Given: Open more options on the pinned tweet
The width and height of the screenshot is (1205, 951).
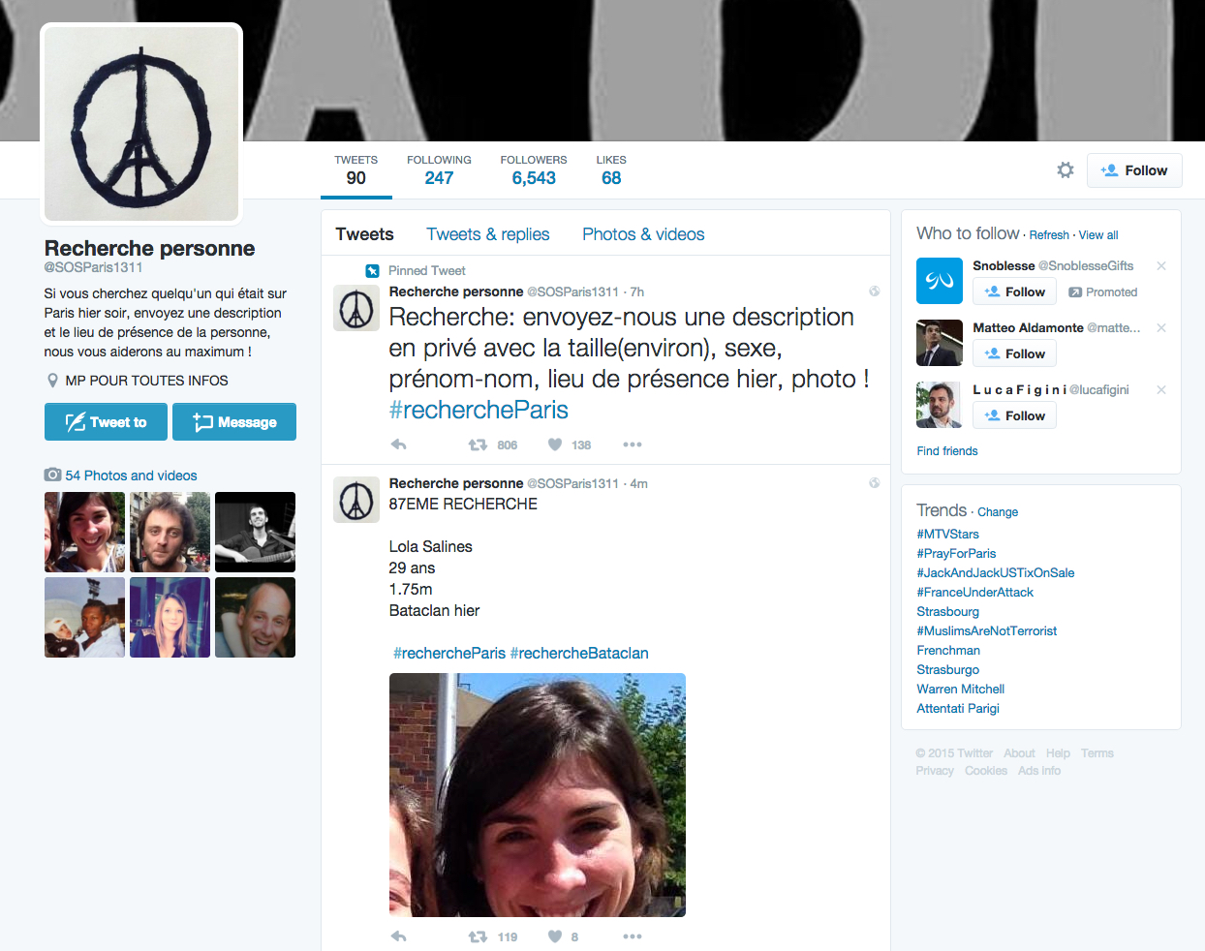Looking at the screenshot, I should pyautogui.click(x=633, y=445).
